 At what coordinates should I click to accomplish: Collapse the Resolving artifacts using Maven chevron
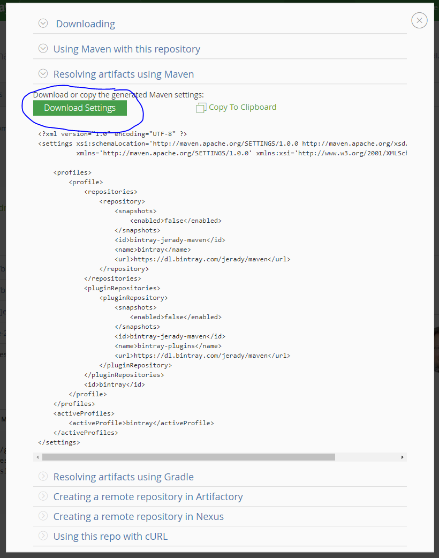pos(43,74)
